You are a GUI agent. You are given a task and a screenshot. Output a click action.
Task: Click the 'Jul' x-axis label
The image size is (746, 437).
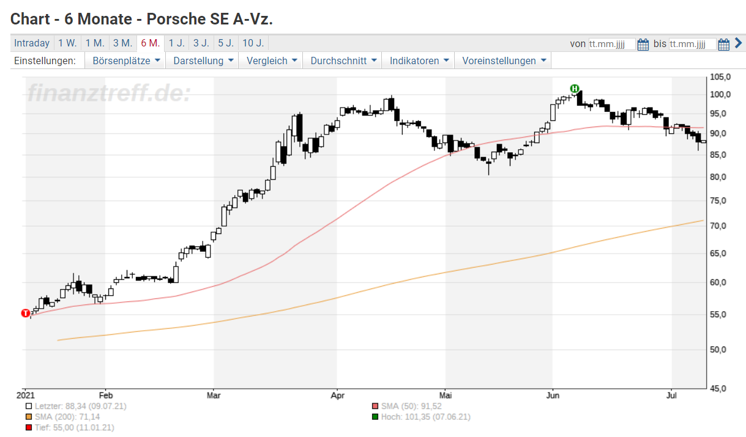(x=672, y=395)
